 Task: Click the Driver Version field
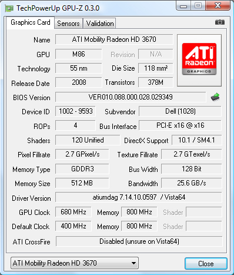pos(139,197)
